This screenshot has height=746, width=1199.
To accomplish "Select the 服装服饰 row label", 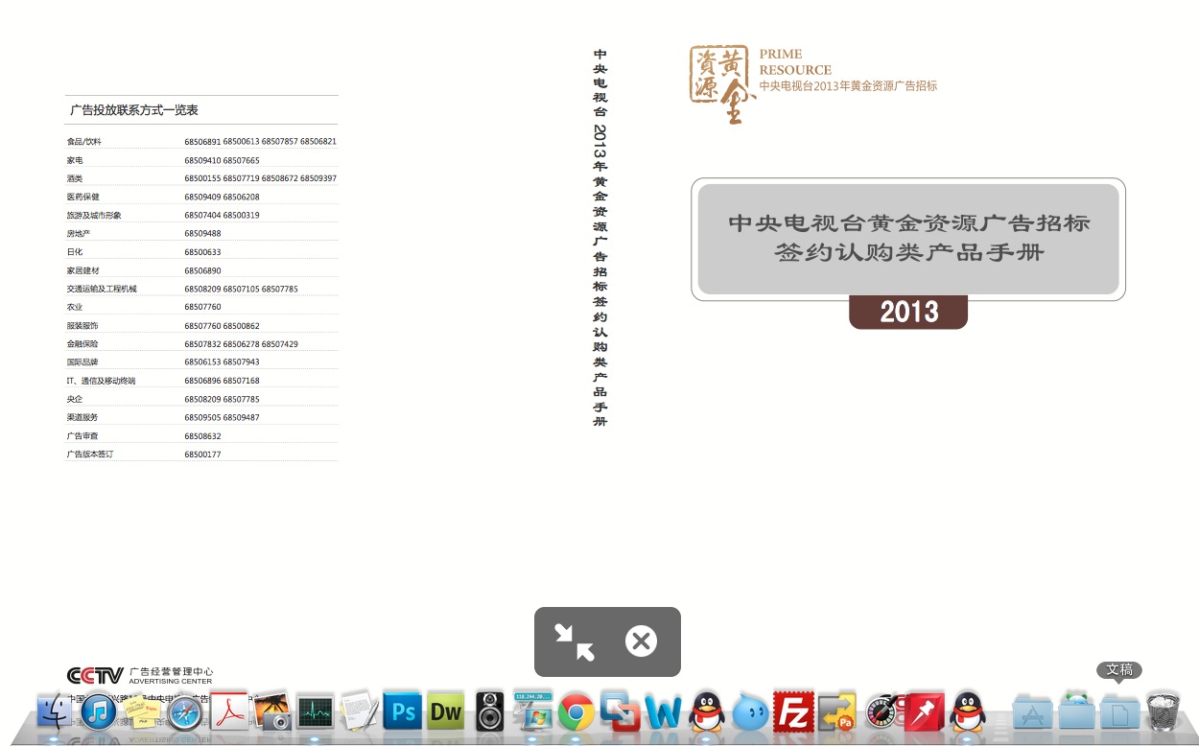I will tap(83, 326).
